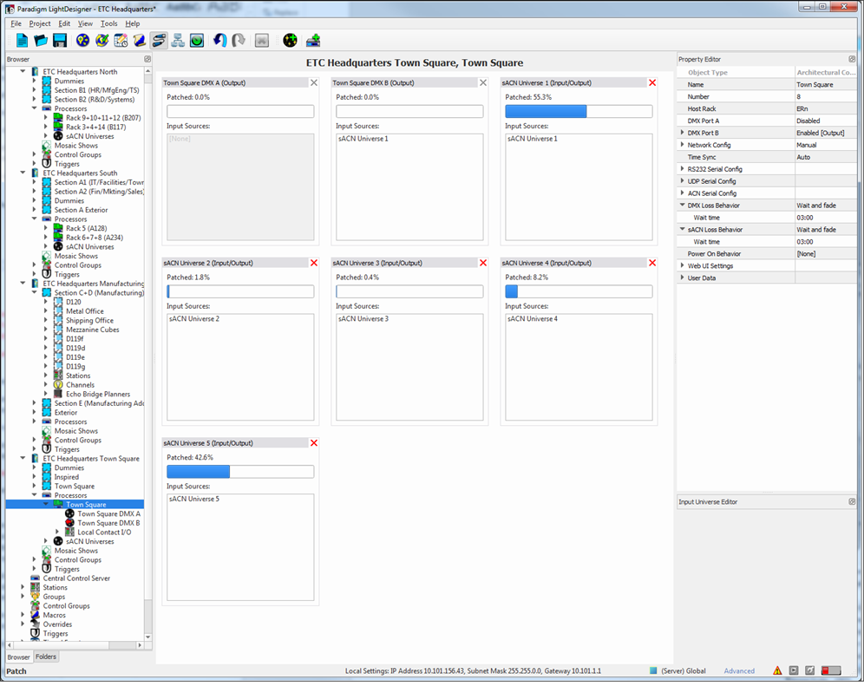Image resolution: width=864 pixels, height=686 pixels.
Task: Open the View menu
Action: point(85,23)
